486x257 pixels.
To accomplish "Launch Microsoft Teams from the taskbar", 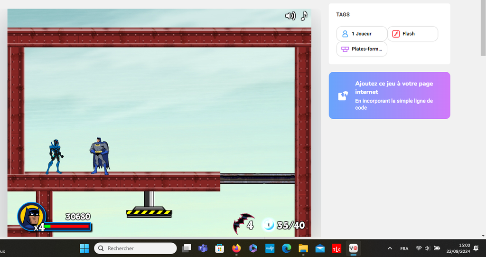I will pyautogui.click(x=203, y=248).
